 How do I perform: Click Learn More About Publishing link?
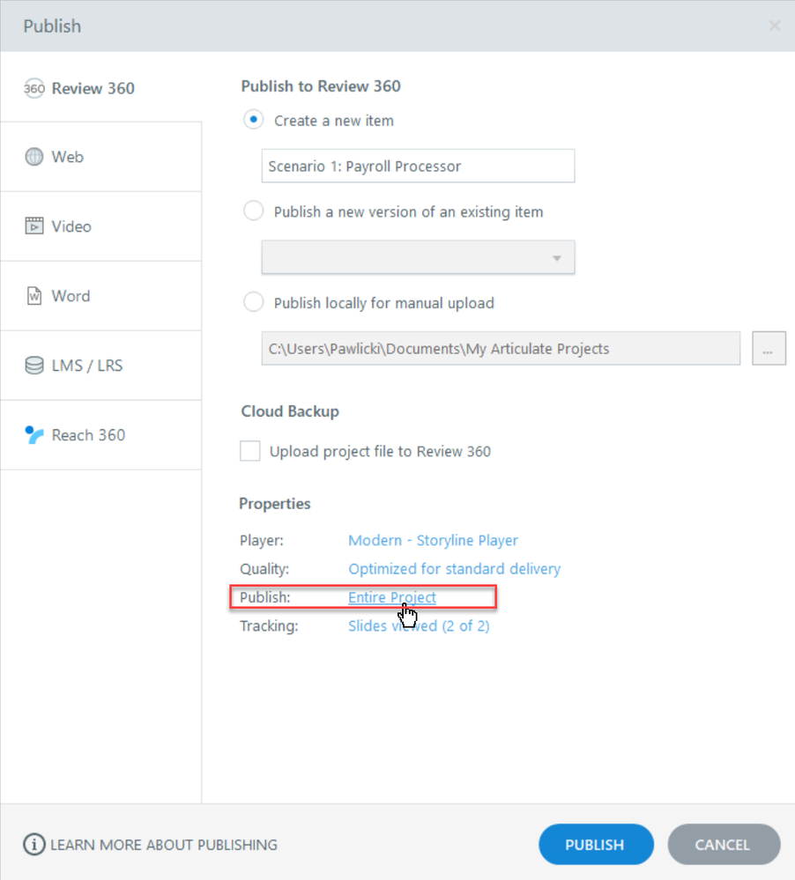tap(164, 845)
